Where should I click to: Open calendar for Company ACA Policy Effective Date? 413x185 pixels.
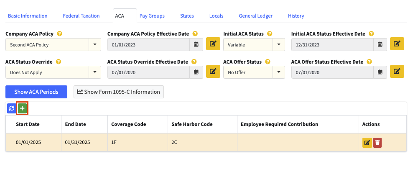[196, 45]
